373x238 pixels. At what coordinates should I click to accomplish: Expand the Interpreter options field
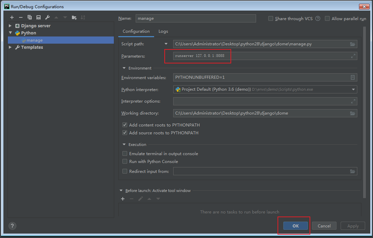tap(353, 101)
